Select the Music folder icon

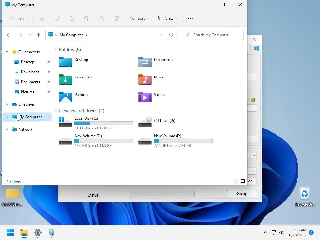(x=145, y=80)
